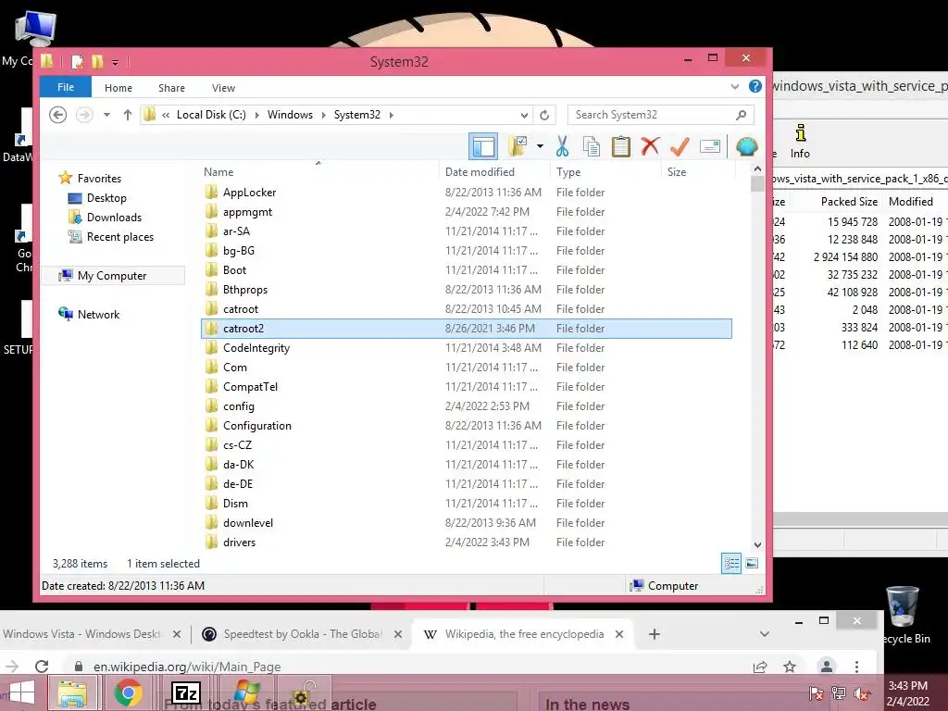Viewport: 948px width, 711px height.
Task: Switch to details view icon in status bar
Action: 731,564
